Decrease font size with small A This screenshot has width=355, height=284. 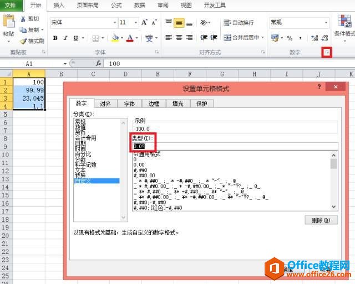[154, 22]
